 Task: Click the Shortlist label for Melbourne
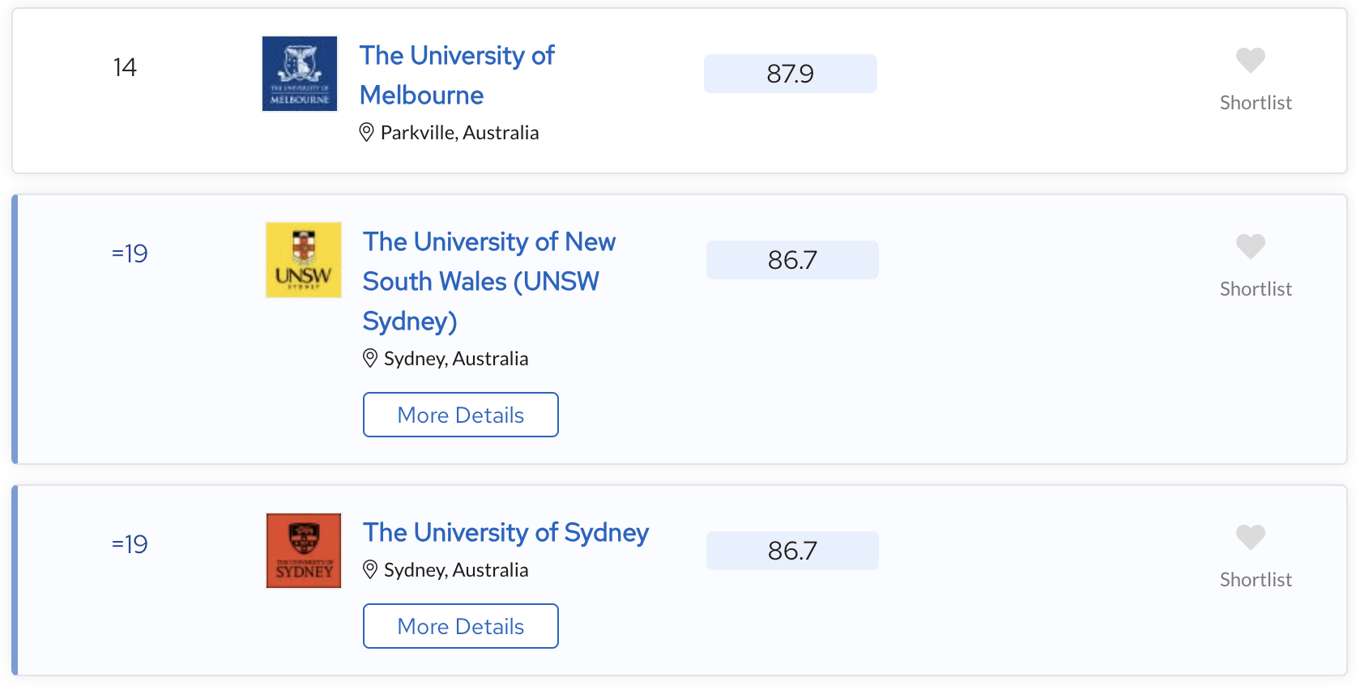pos(1256,103)
